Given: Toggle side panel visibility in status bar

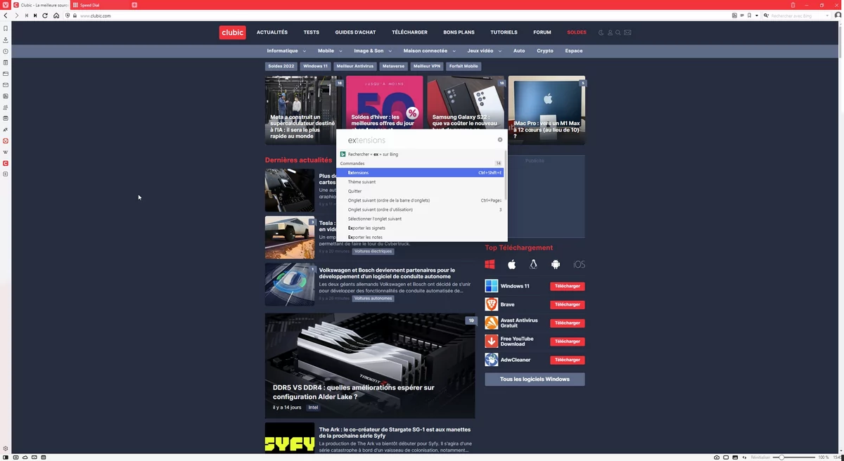Looking at the screenshot, I should click(x=6, y=457).
